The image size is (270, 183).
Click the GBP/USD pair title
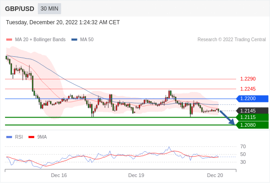[x=20, y=9]
